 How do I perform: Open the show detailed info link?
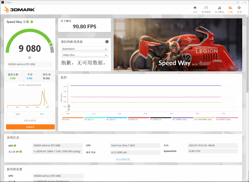(123, 159)
